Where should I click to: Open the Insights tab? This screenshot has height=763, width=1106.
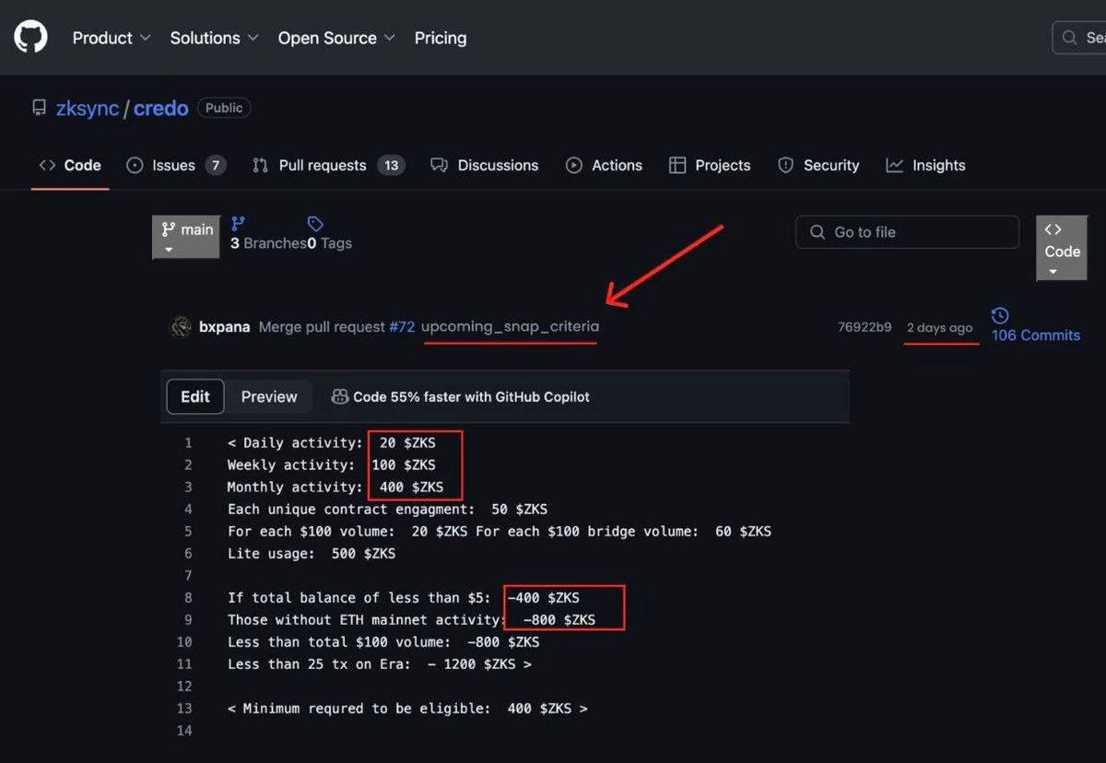[925, 165]
